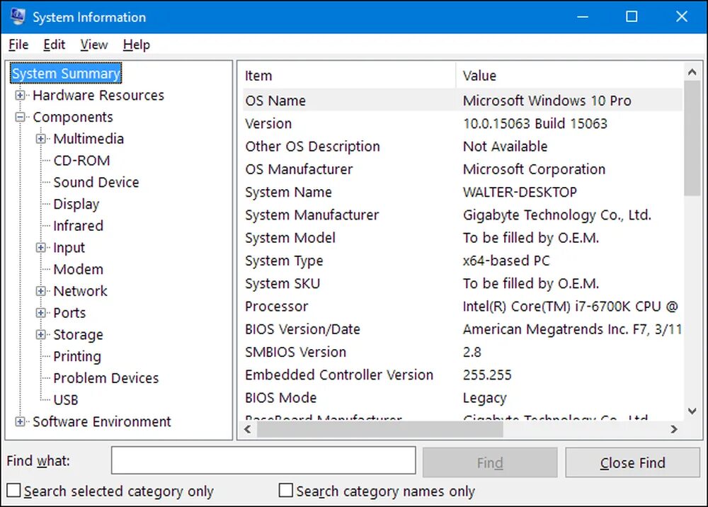Select the Hardware Resources tree item

coord(98,96)
